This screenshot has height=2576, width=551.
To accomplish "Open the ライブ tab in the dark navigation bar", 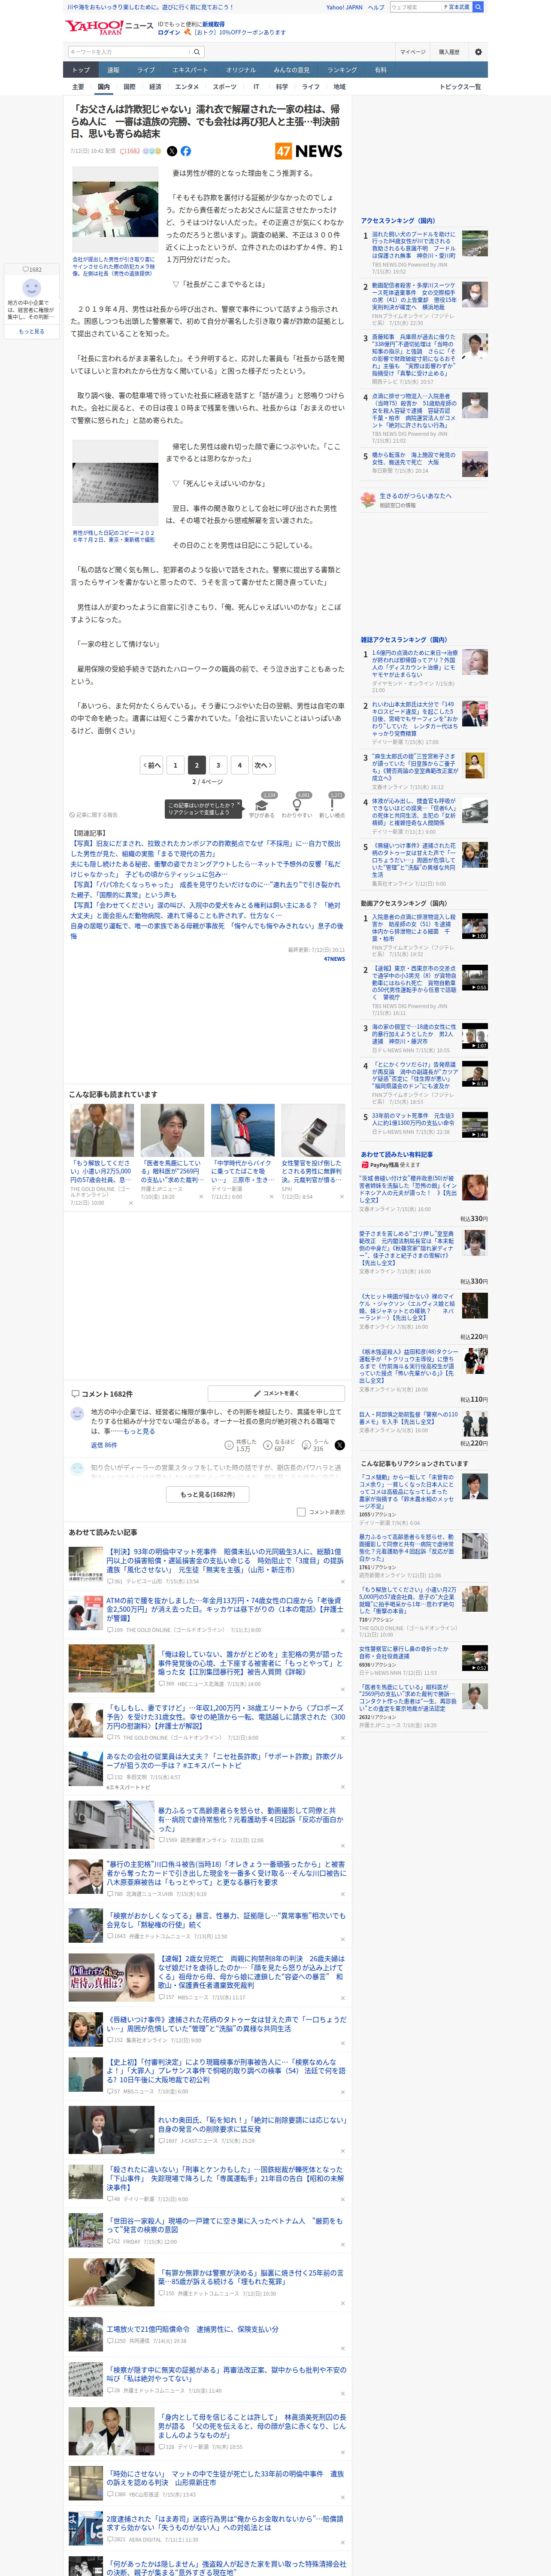I will coord(146,70).
